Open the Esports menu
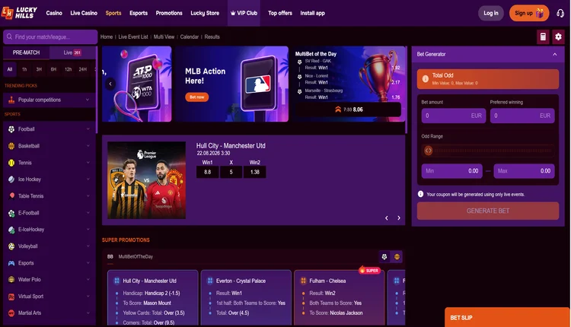571x327 pixels. click(x=139, y=13)
